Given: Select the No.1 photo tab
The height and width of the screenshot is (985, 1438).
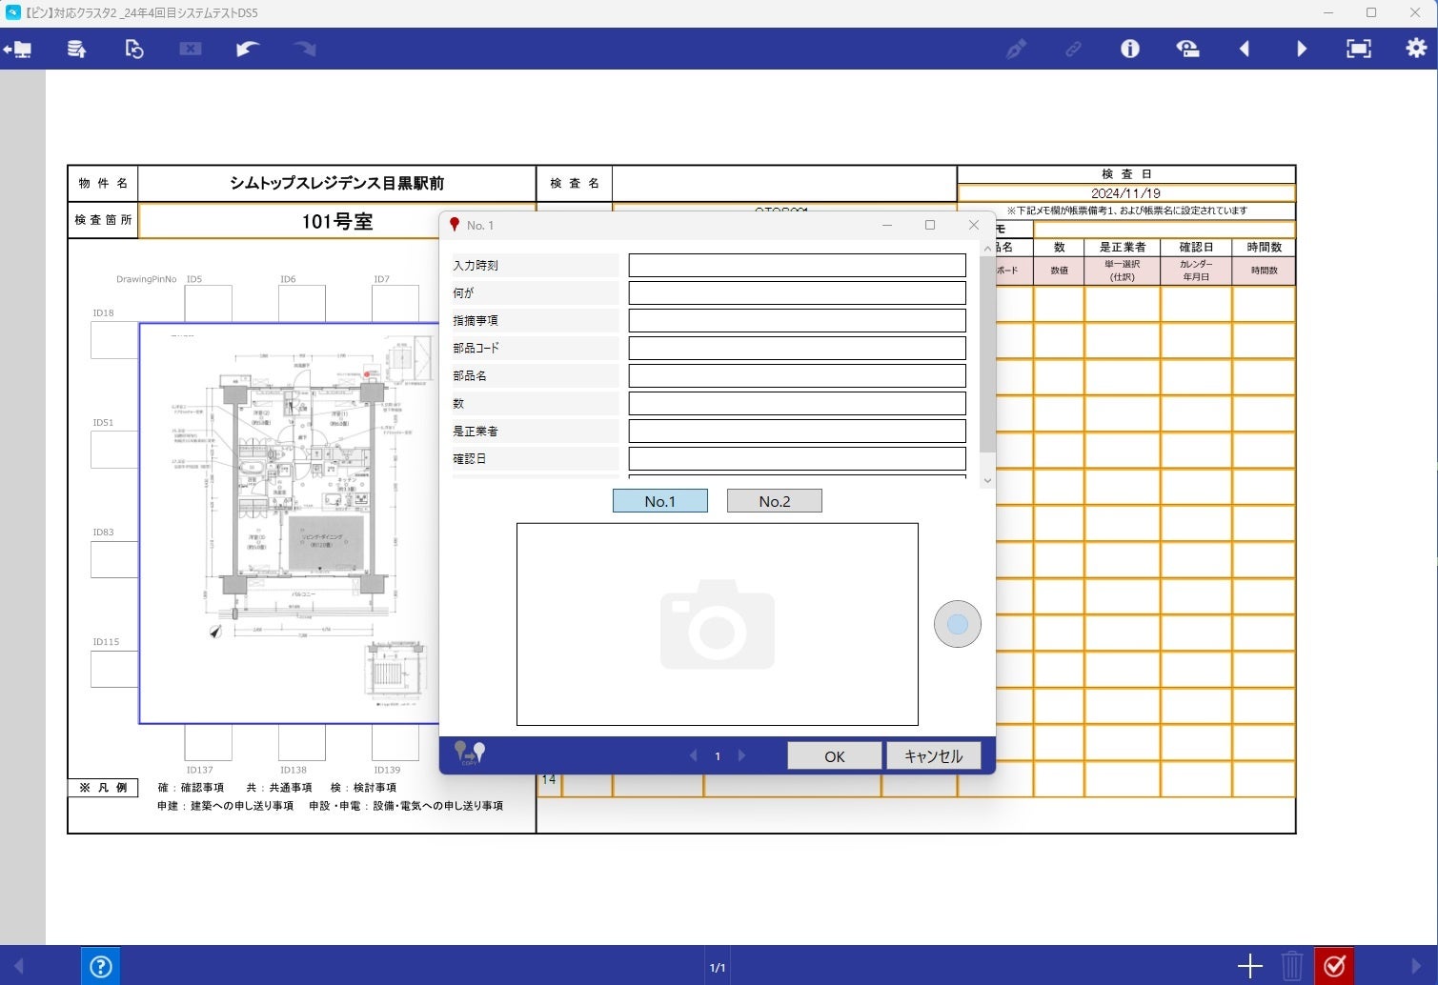Looking at the screenshot, I should coord(659,501).
